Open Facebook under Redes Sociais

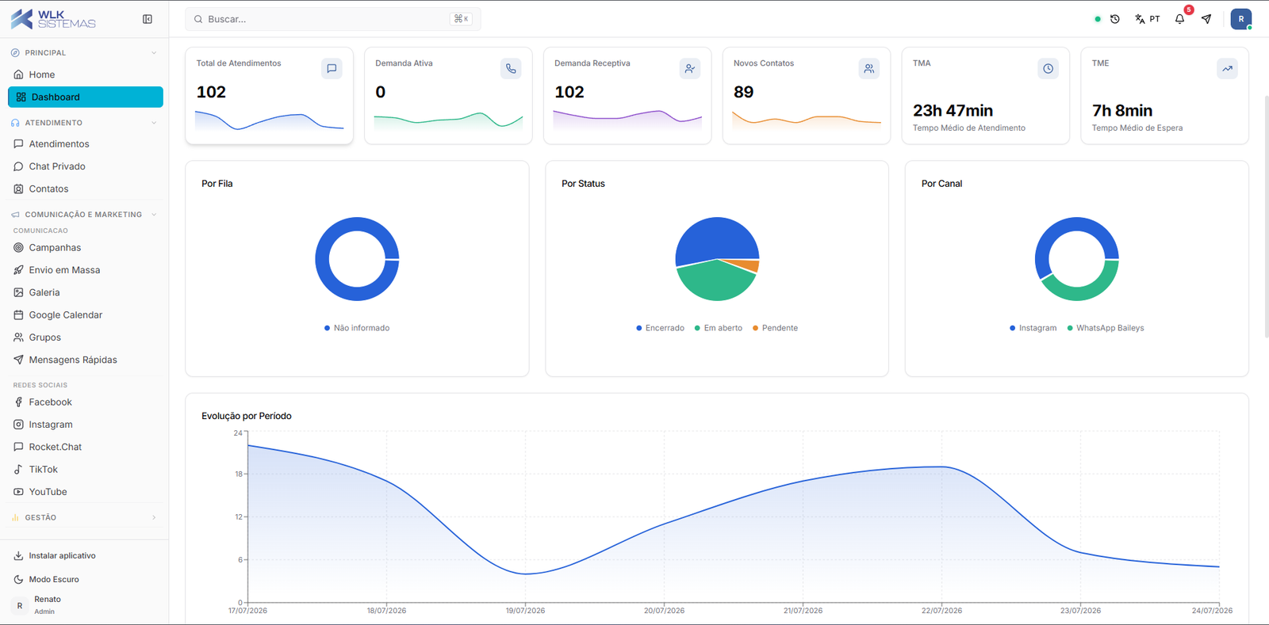pyautogui.click(x=86, y=402)
